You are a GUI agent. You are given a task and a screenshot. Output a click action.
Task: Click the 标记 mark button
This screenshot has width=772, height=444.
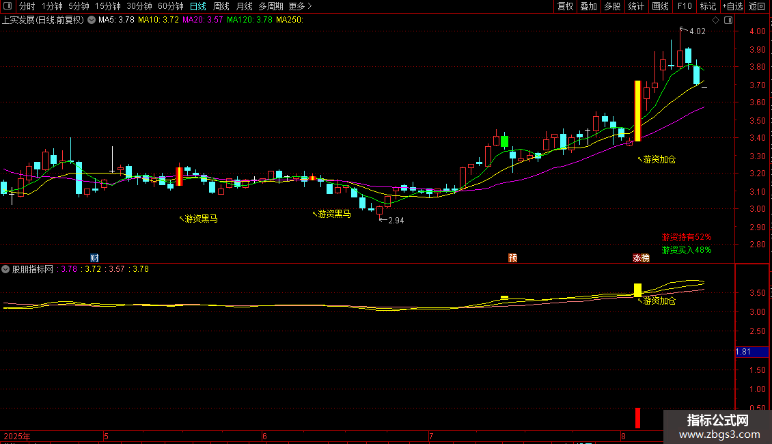708,6
